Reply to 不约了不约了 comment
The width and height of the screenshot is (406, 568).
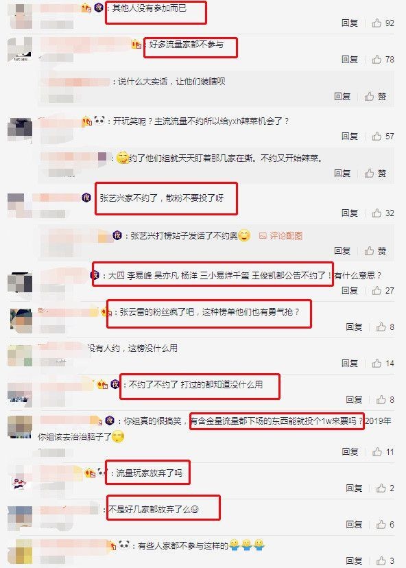(x=354, y=399)
